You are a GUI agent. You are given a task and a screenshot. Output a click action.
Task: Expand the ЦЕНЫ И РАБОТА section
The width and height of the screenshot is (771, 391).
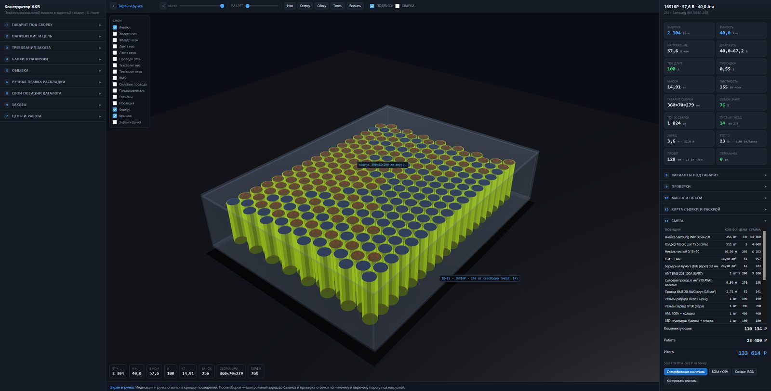click(53, 116)
